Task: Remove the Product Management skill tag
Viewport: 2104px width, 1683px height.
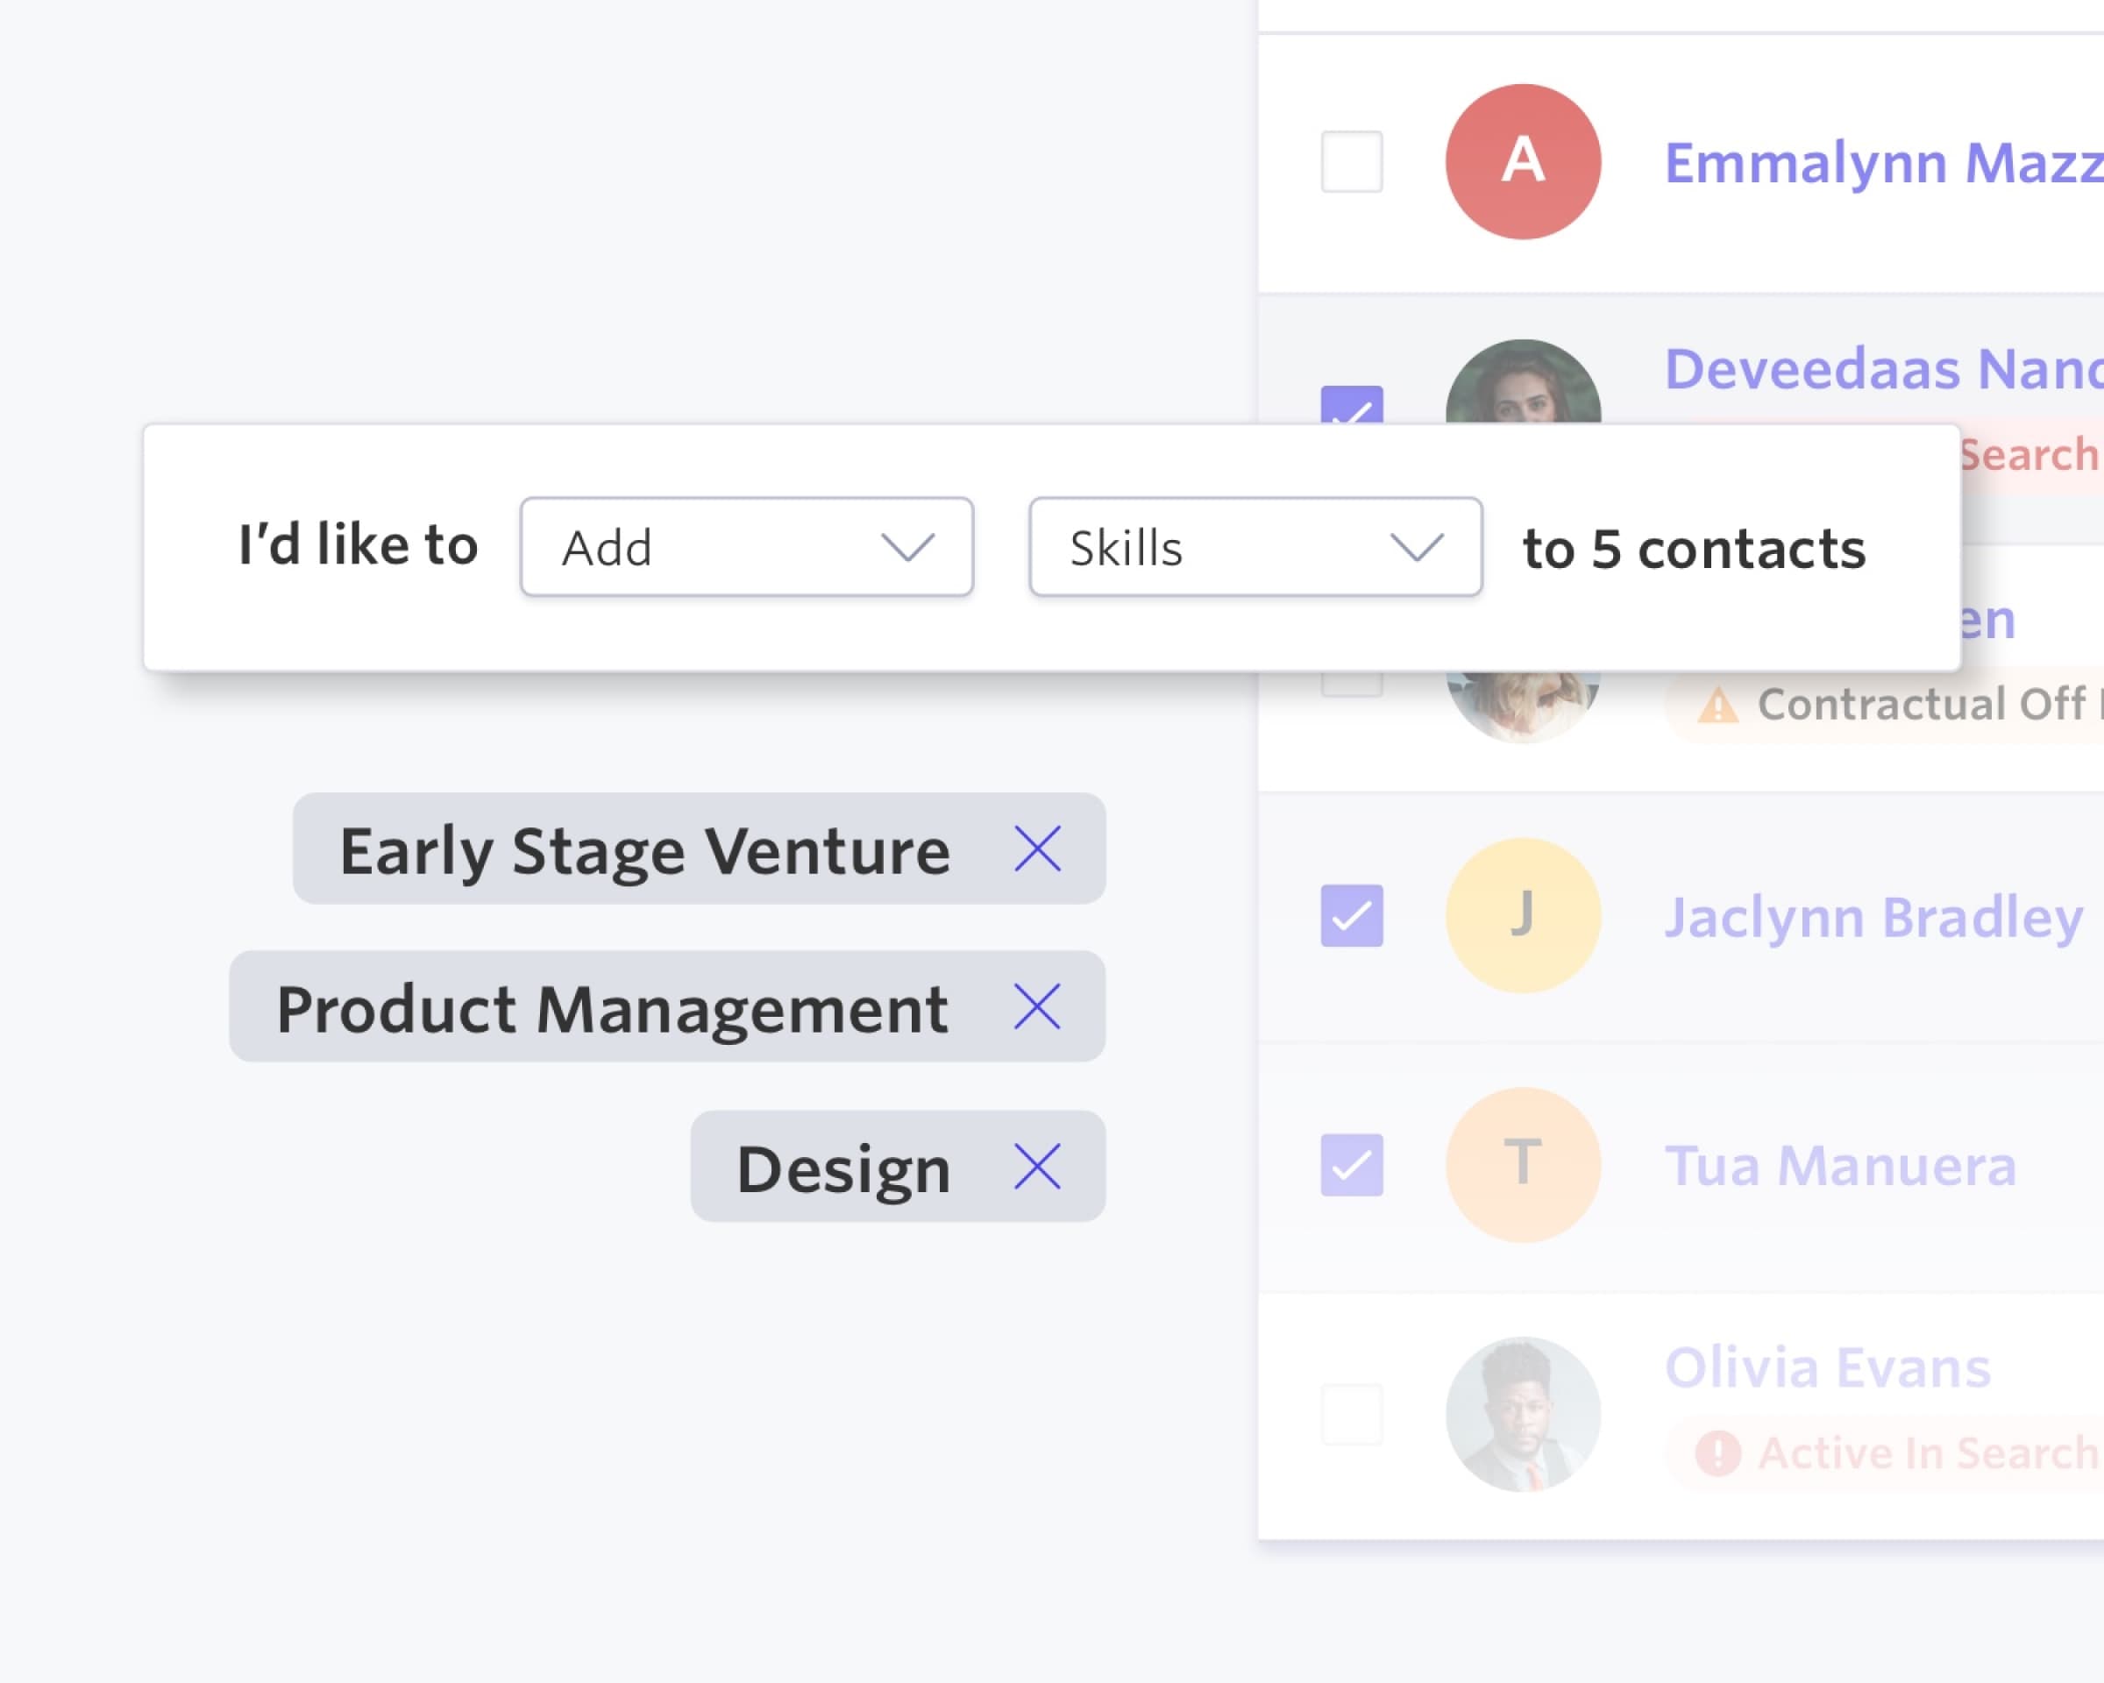Action: [1036, 1007]
